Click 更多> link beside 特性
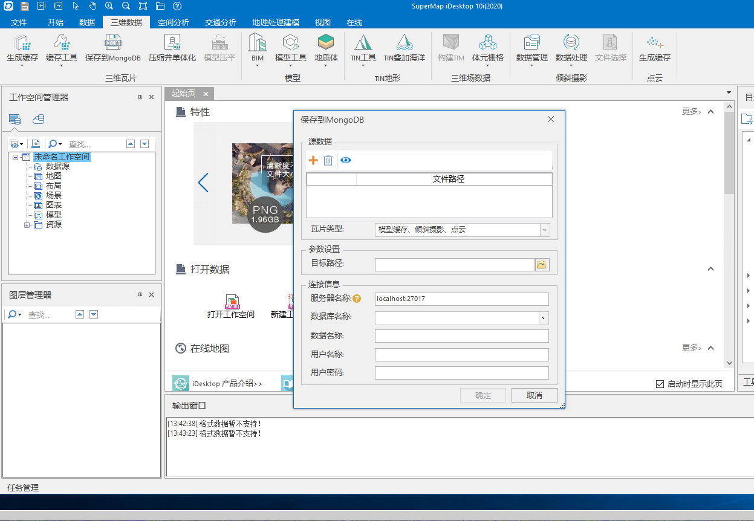Viewport: 754px width, 521px height. (x=692, y=111)
